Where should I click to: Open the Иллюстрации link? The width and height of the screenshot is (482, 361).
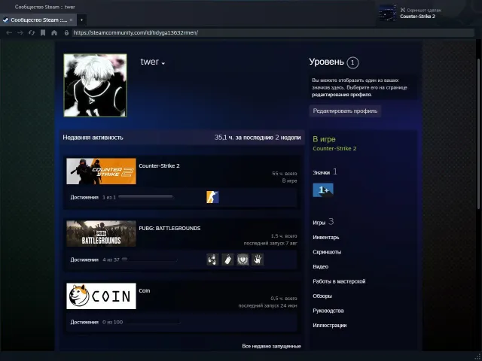point(330,326)
